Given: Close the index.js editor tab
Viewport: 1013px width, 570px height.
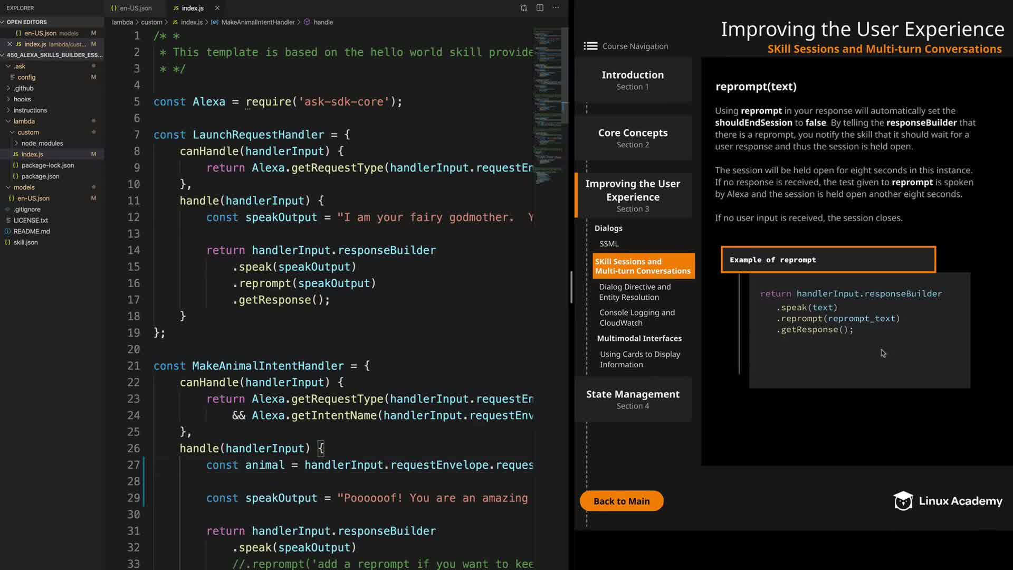Looking at the screenshot, I should point(217,8).
